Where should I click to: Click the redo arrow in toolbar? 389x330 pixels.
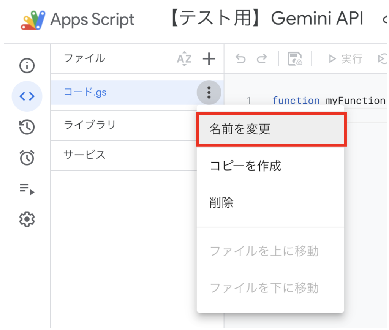coord(262,59)
